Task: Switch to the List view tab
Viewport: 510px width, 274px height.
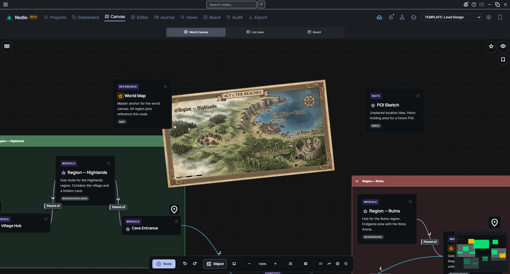Action: point(255,32)
